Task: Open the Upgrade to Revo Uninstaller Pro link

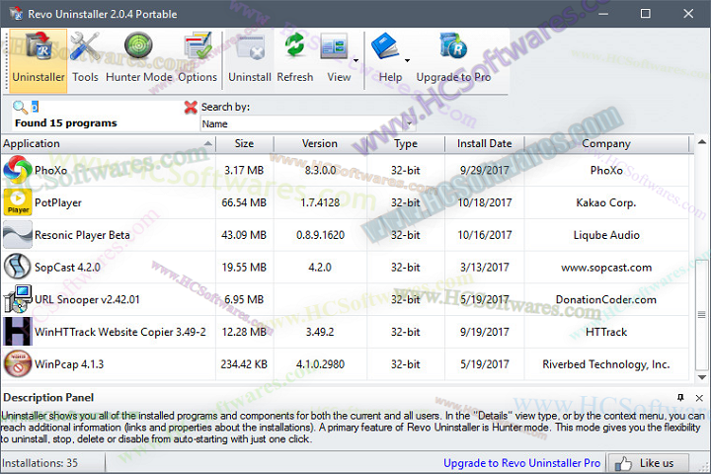Action: 521,463
